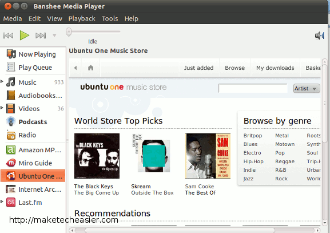
Task: Browse the Metal genre
Action: [x=282, y=136]
